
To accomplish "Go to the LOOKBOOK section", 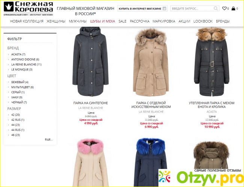I will pyautogui.click(x=203, y=21).
